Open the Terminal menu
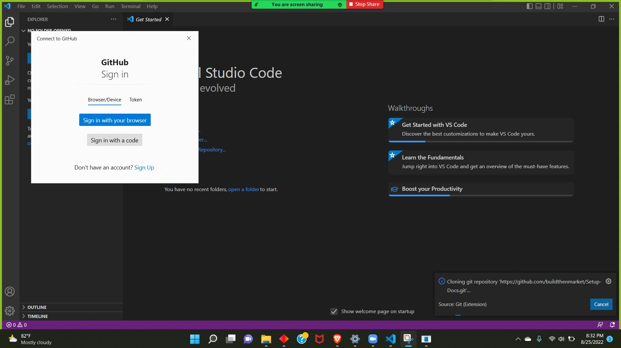The image size is (621, 348). click(130, 6)
